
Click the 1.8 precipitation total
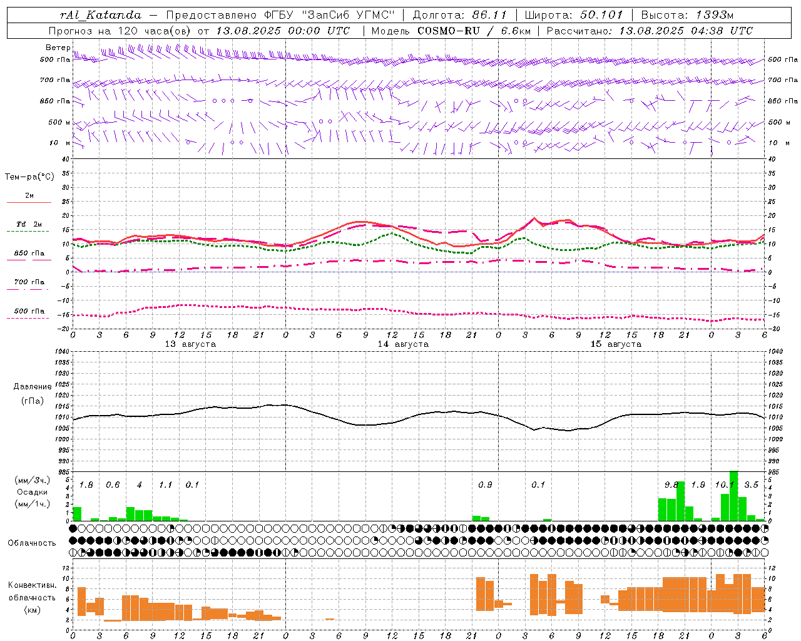pos(86,485)
